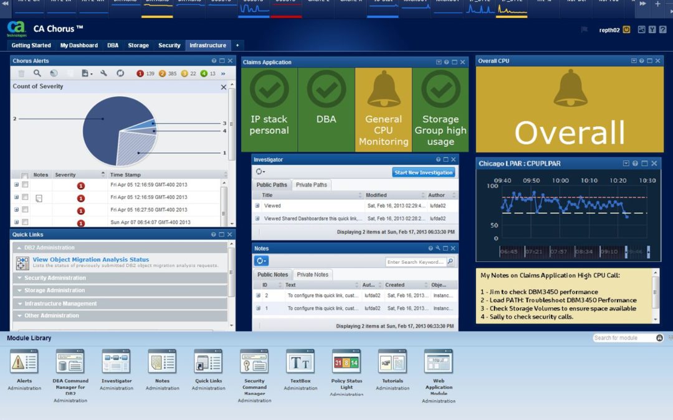This screenshot has width=673, height=420.
Task: Show more severity filters with » button
Action: point(223,73)
